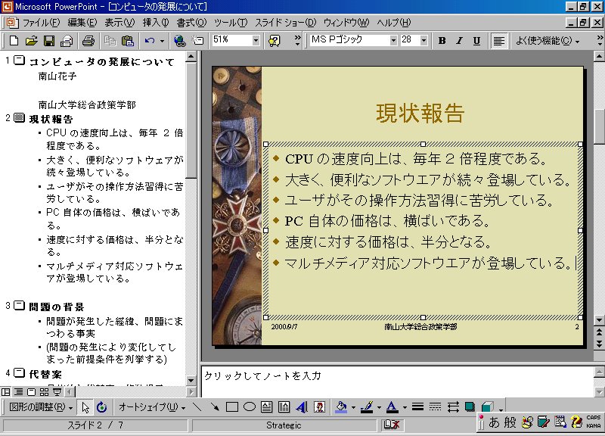Open the 書式 menu

(x=191, y=23)
